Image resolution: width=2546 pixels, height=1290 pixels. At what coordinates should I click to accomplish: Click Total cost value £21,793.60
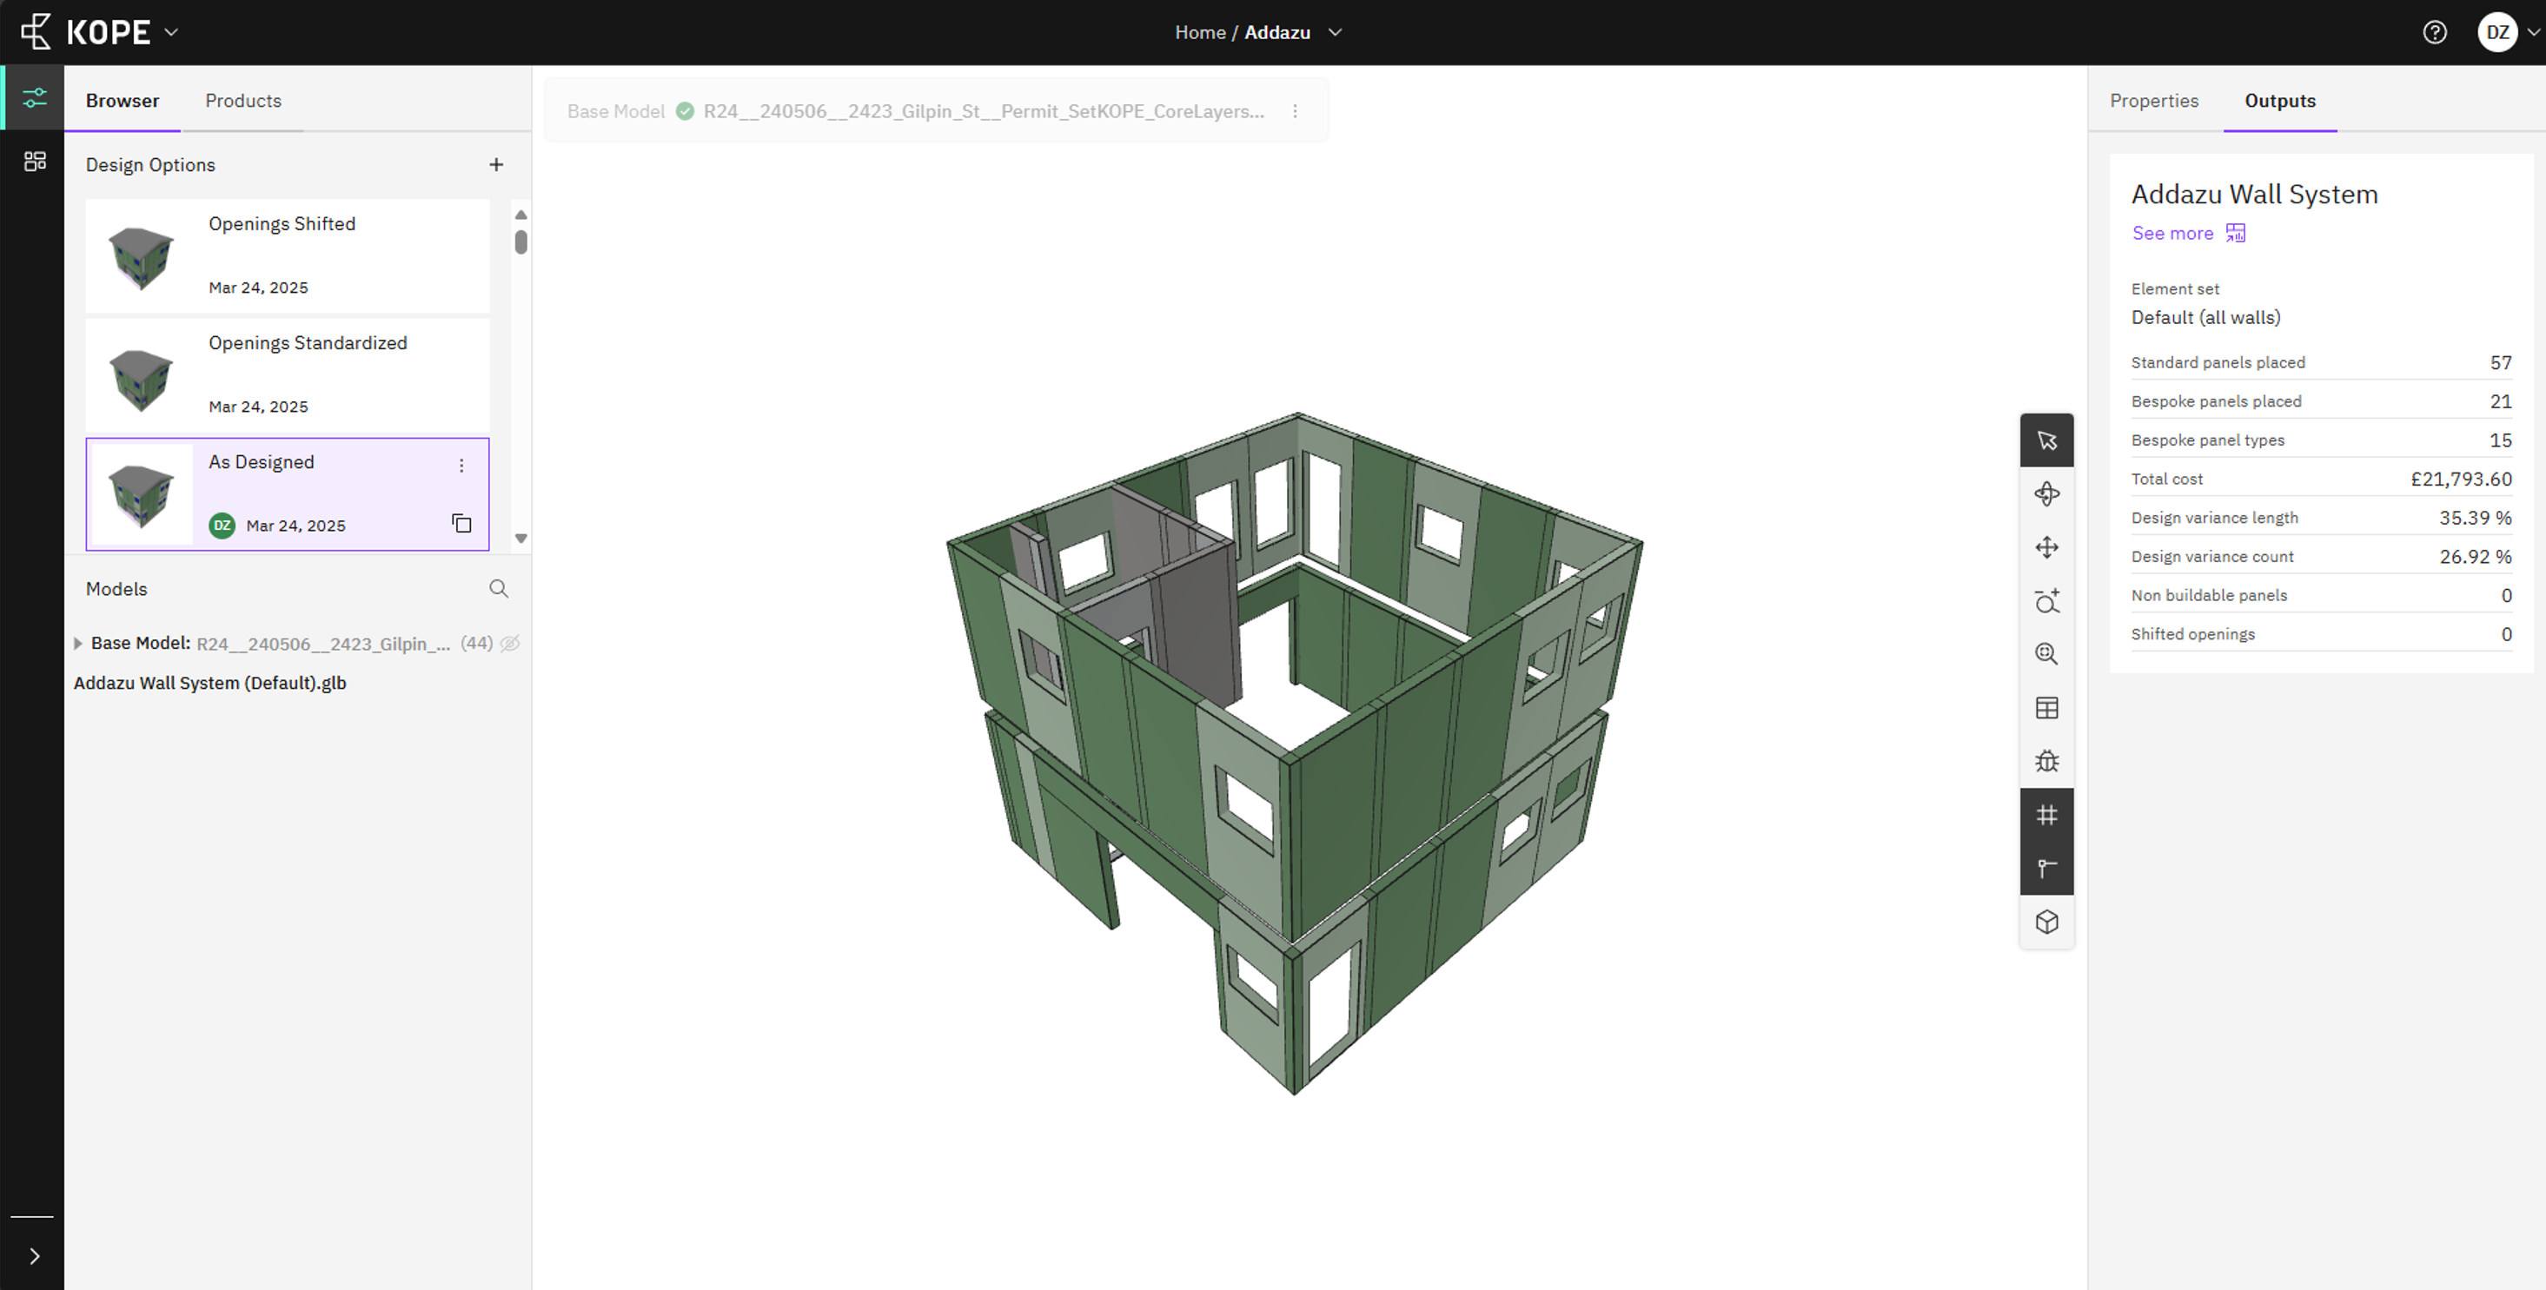point(2460,479)
